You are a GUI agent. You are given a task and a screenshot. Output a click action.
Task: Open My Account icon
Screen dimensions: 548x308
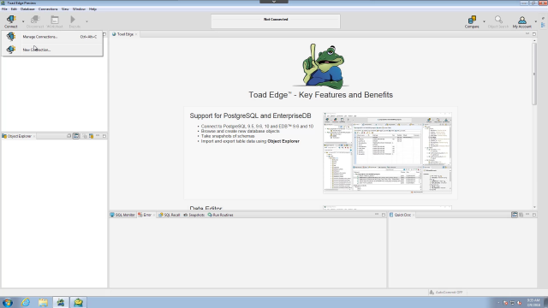522,20
